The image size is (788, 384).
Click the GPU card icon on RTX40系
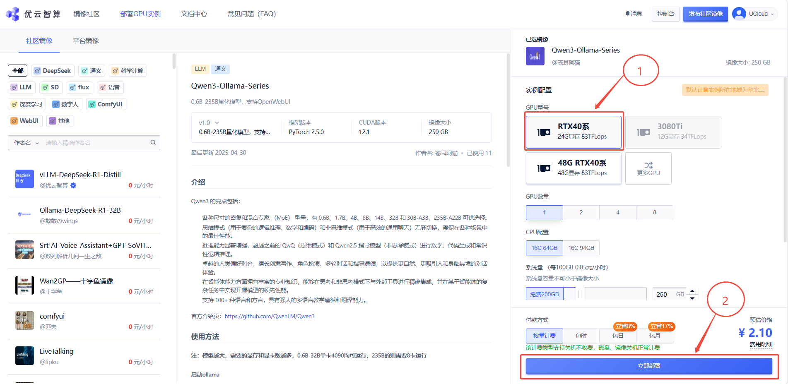(x=544, y=132)
